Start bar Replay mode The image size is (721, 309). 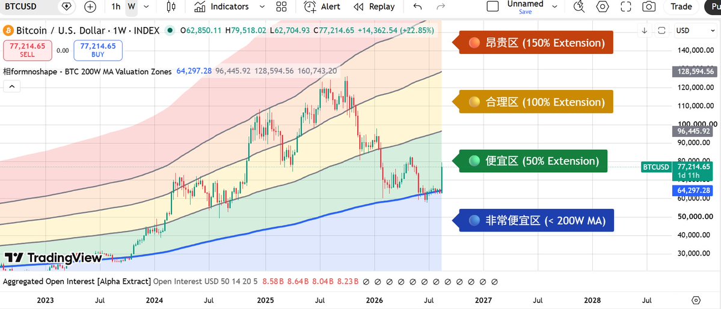(x=374, y=7)
